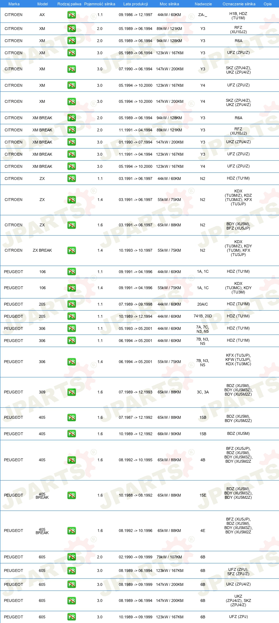
Task: Click fuel icon for Citroen XM 2.0 94kW
Action: pyautogui.click(x=71, y=41)
